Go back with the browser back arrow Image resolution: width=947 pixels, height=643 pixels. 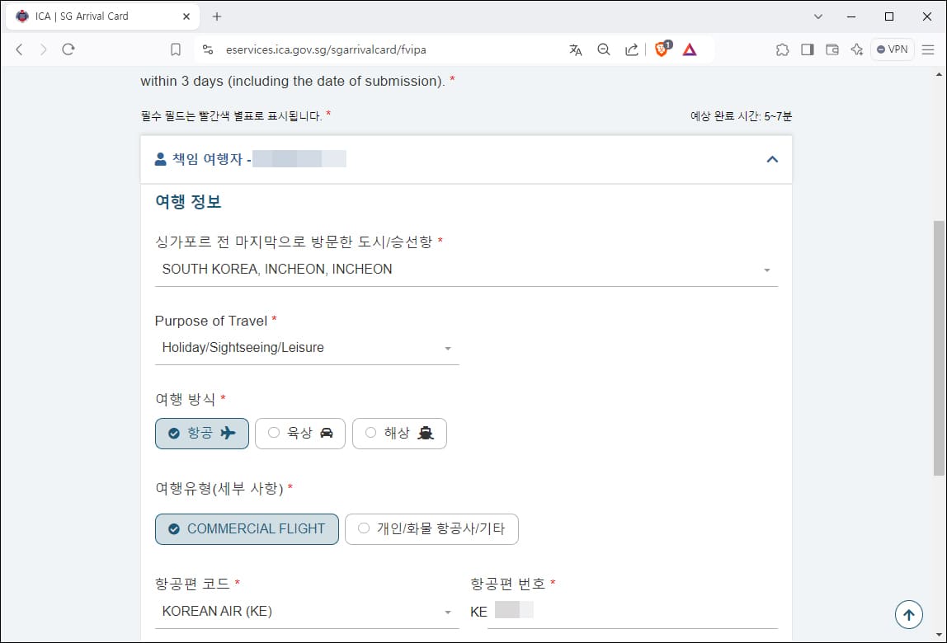coord(19,49)
